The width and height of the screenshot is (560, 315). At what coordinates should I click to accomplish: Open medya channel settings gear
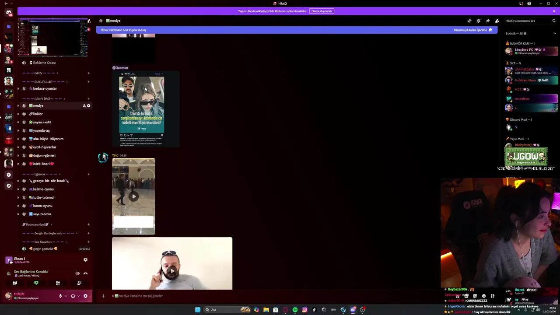(x=88, y=105)
